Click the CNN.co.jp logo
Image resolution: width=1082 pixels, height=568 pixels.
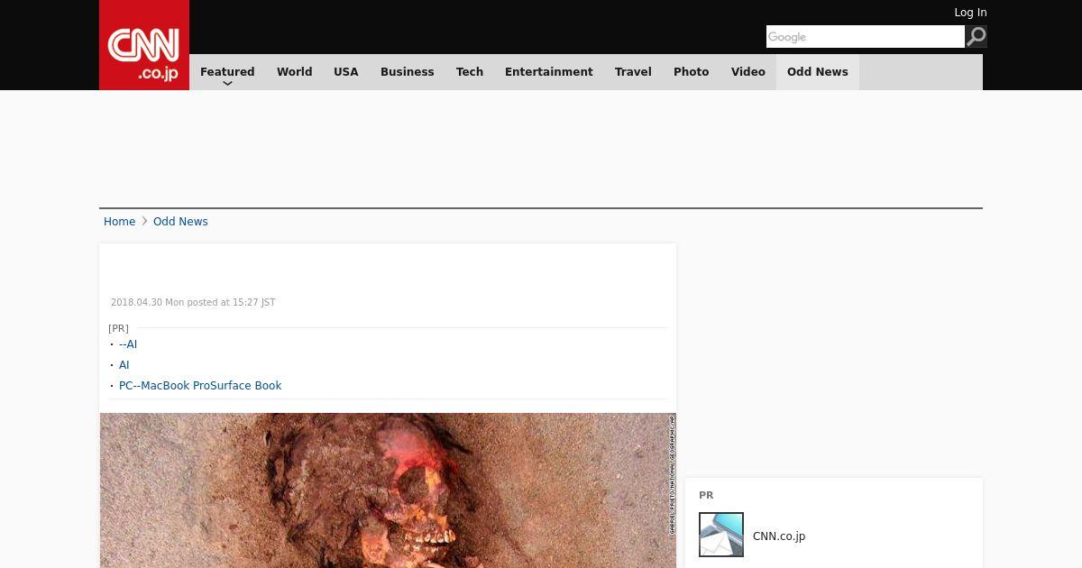pos(144,45)
